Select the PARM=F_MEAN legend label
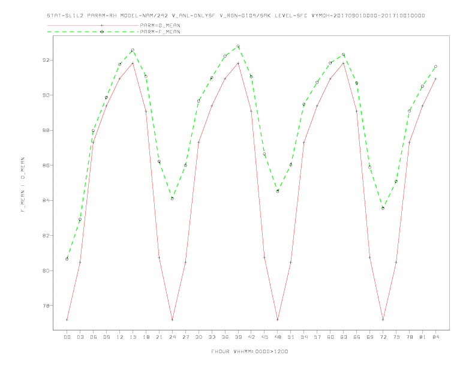Viewport: 475px width, 367px height. (160, 32)
